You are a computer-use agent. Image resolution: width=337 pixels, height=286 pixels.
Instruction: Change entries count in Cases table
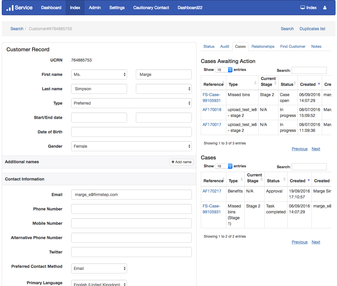(224, 166)
